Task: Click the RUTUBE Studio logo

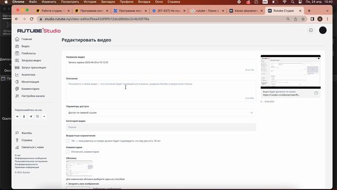Action: click(39, 31)
